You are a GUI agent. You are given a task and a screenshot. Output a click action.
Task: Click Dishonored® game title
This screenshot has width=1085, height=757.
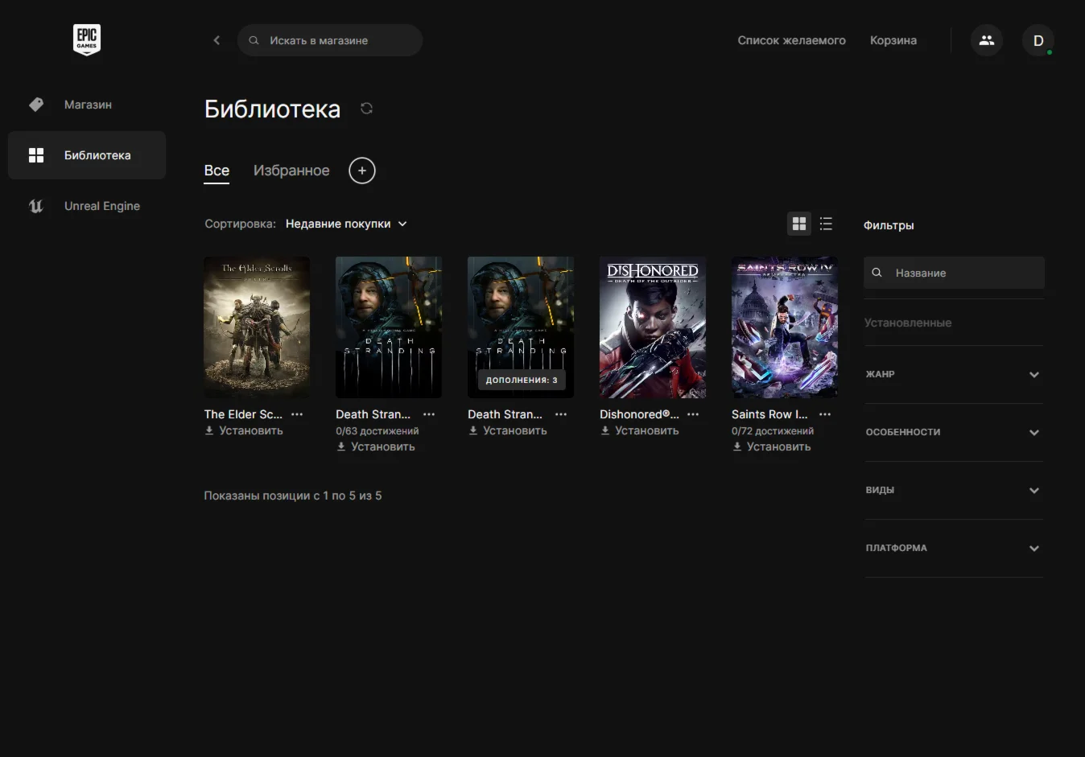coord(639,414)
